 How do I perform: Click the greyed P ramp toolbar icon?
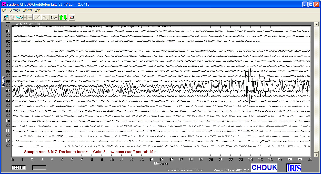[37, 17]
